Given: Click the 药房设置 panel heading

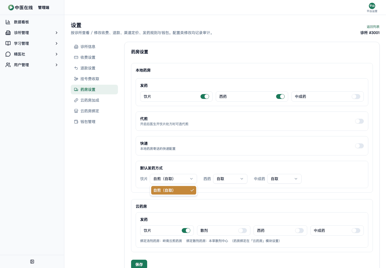Looking at the screenshot, I should [x=140, y=52].
